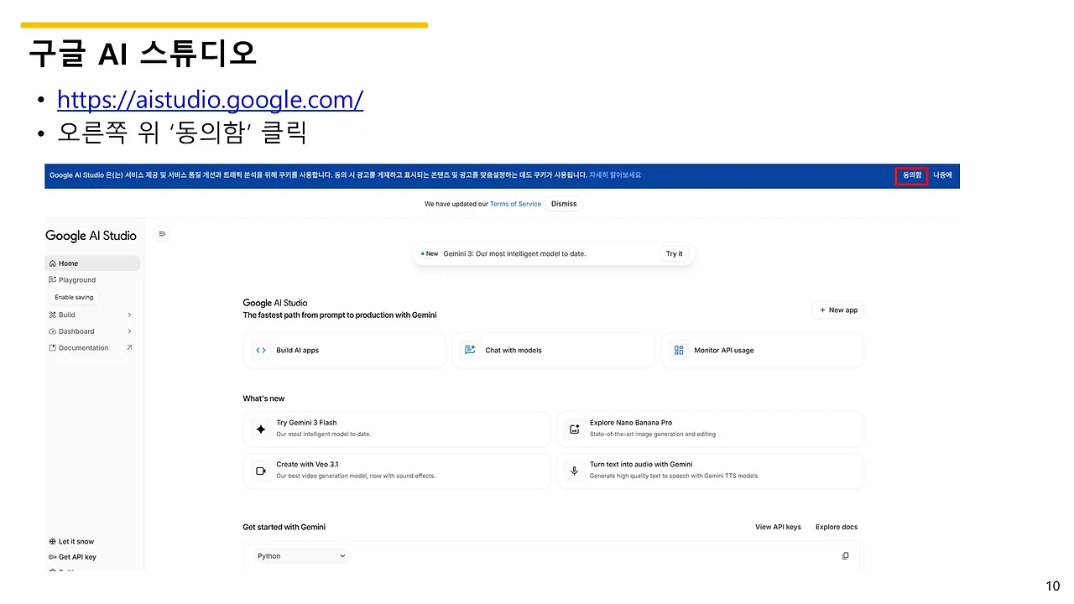This screenshot has height=604, width=1074.
Task: Click the Documentation book icon
Action: click(52, 348)
